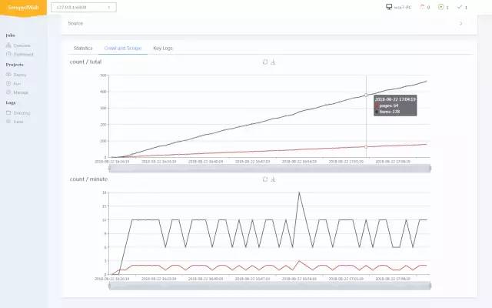Image resolution: width=492 pixels, height=308 pixels.
Task: Expand the Source section chevron
Action: pyautogui.click(x=460, y=23)
